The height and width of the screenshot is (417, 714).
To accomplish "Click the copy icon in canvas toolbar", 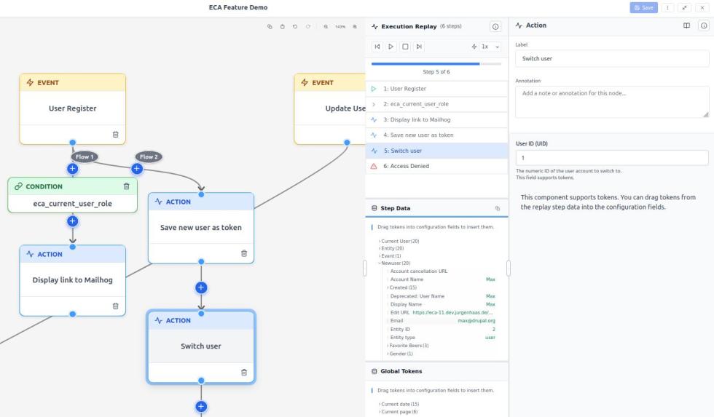I will click(x=270, y=27).
